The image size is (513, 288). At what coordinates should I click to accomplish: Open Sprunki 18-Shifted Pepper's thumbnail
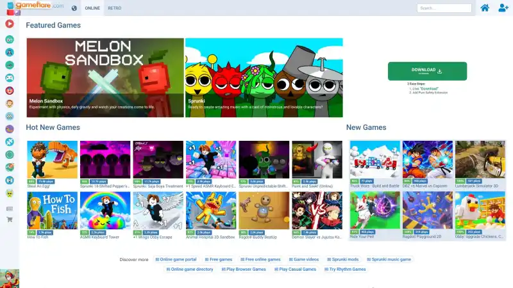[x=105, y=159]
